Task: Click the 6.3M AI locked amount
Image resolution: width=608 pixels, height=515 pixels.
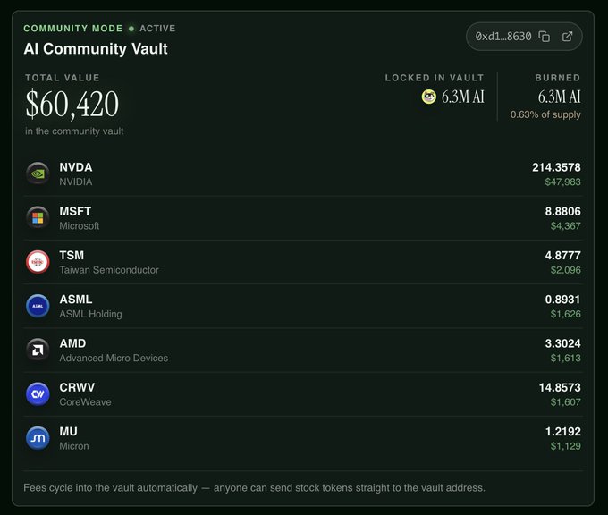Action: pos(463,97)
